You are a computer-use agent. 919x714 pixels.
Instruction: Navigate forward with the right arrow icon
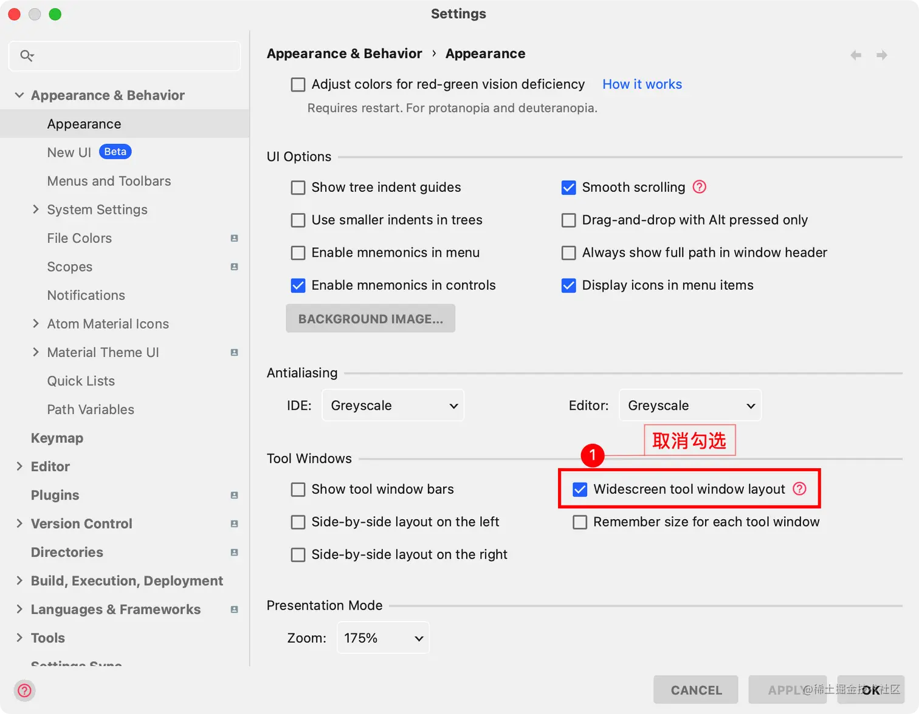(x=882, y=55)
